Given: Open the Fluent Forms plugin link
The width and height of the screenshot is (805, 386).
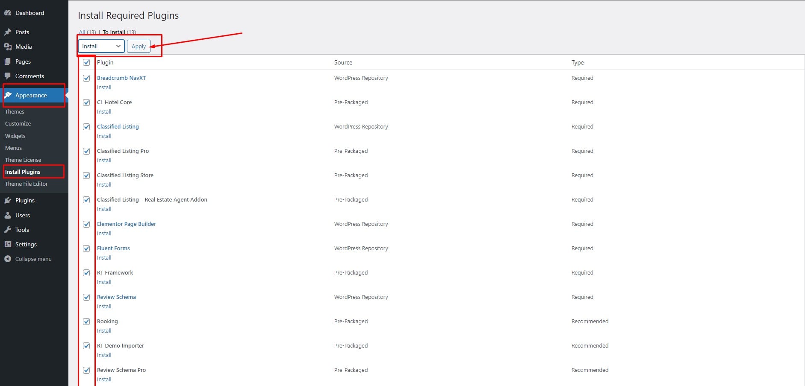Looking at the screenshot, I should [x=113, y=248].
